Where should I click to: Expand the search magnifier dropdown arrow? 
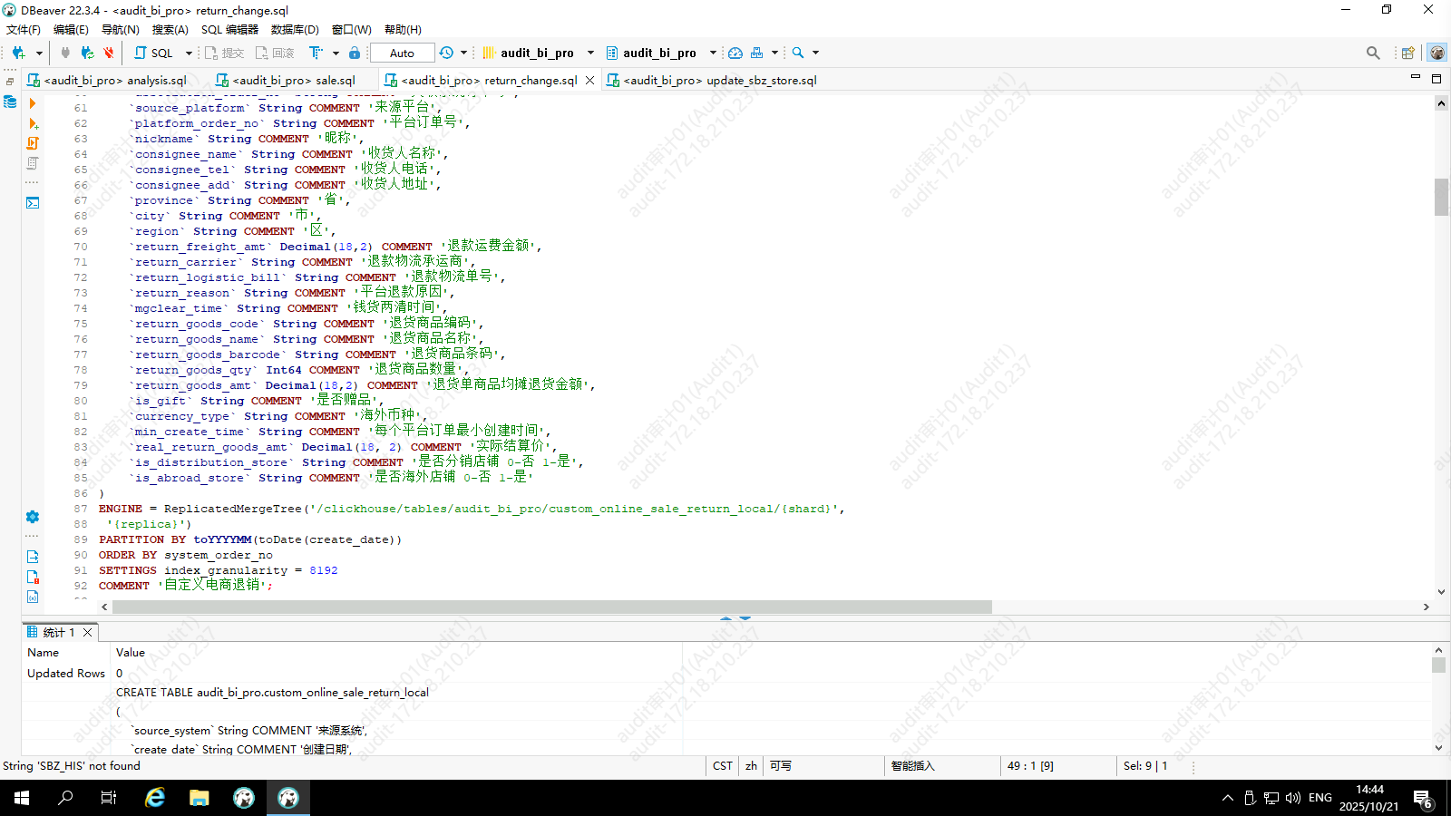coord(815,53)
